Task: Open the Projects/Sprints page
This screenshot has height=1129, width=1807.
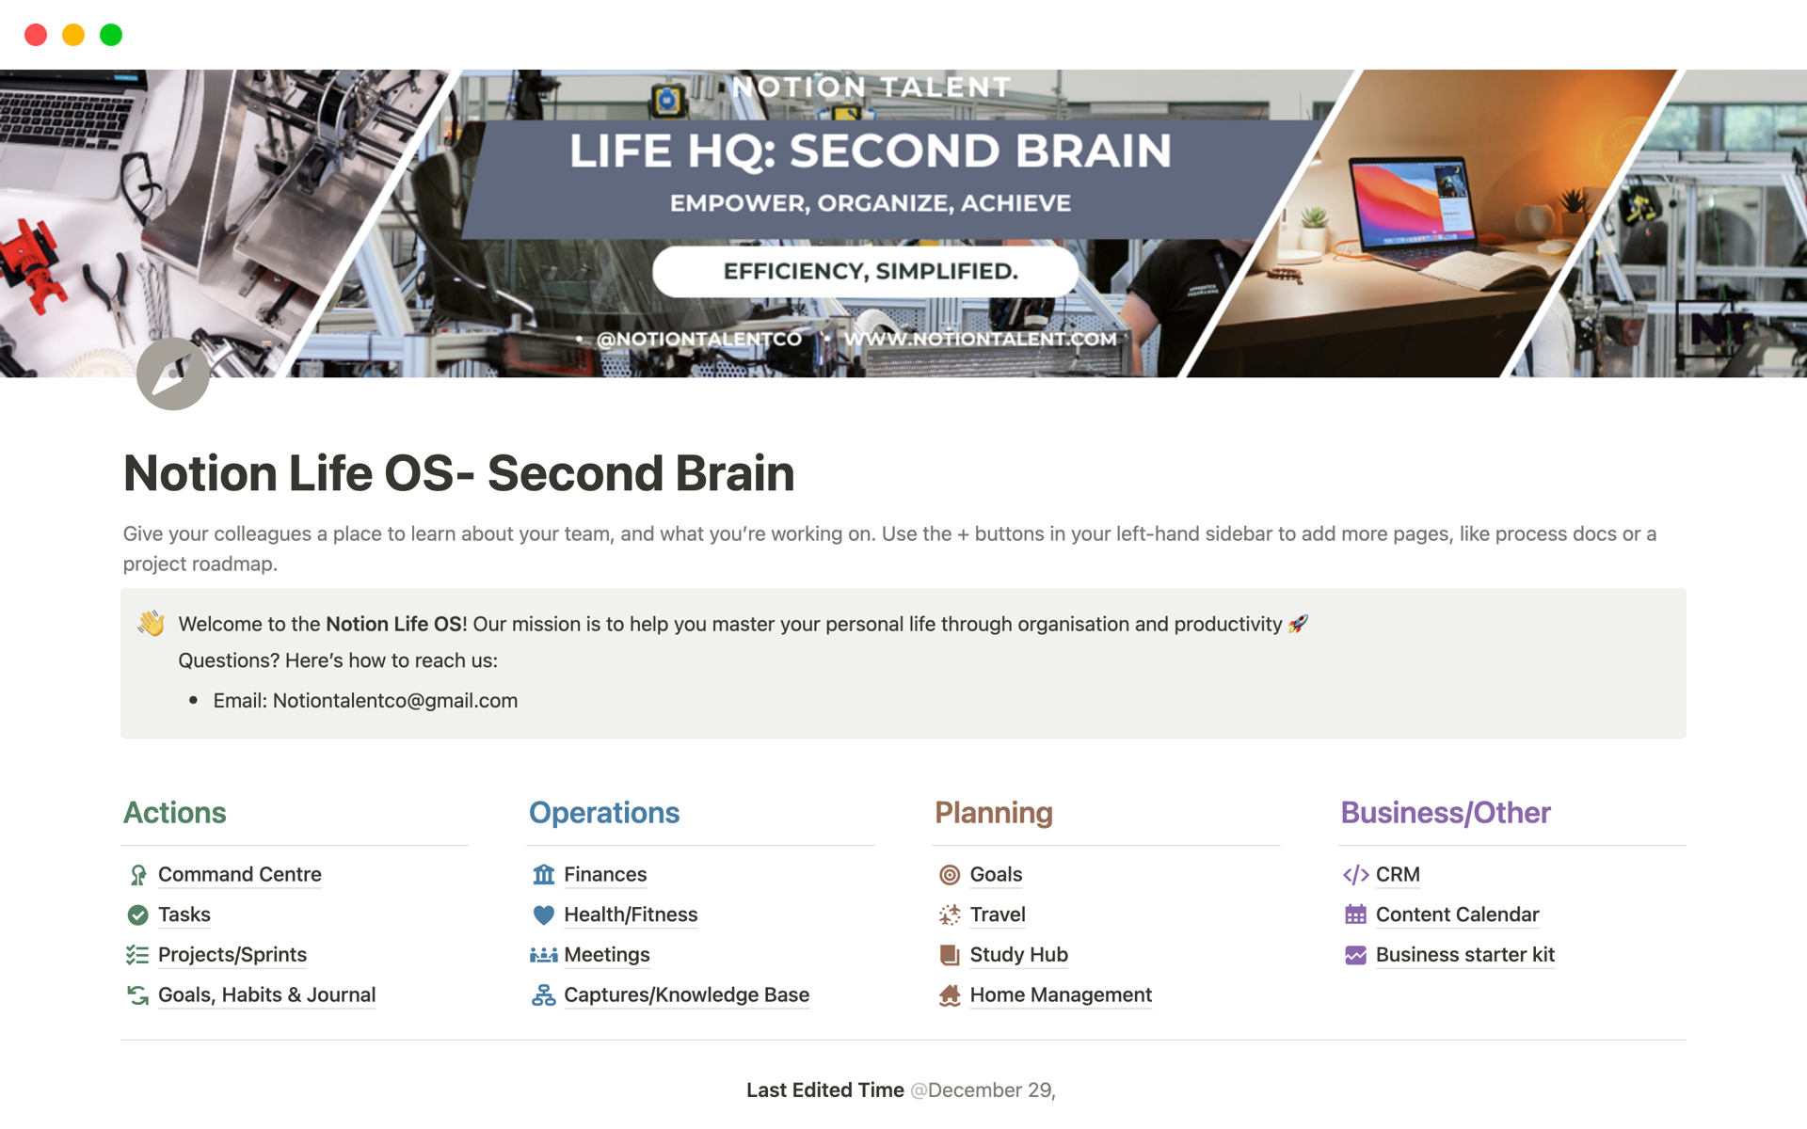Action: tap(232, 955)
